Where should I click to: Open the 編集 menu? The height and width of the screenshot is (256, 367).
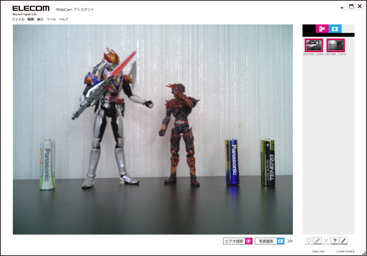coord(31,19)
